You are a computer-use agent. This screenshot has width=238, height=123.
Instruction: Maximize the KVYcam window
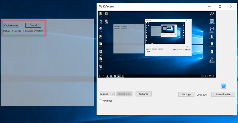click(220, 7)
